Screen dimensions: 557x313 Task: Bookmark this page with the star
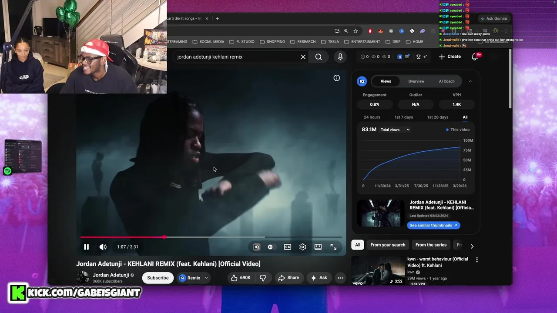pos(356,31)
